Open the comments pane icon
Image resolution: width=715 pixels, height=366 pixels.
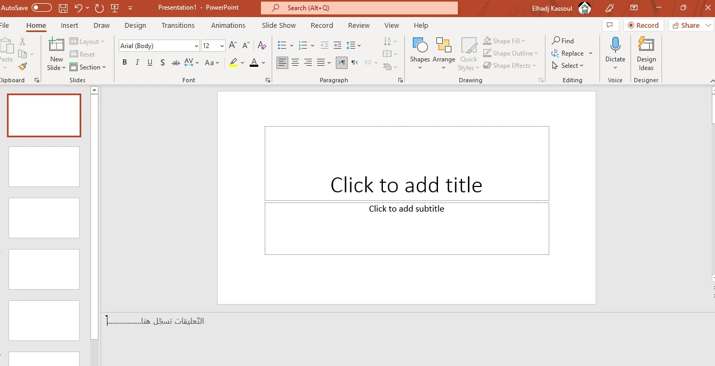pos(610,25)
